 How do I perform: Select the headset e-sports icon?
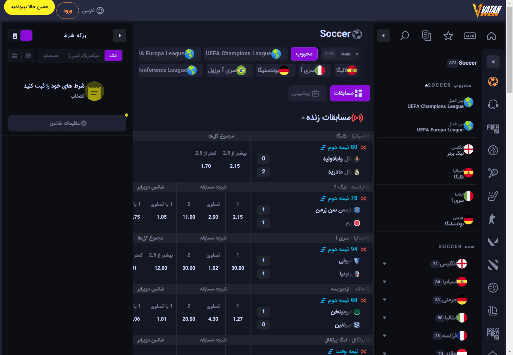click(x=493, y=104)
